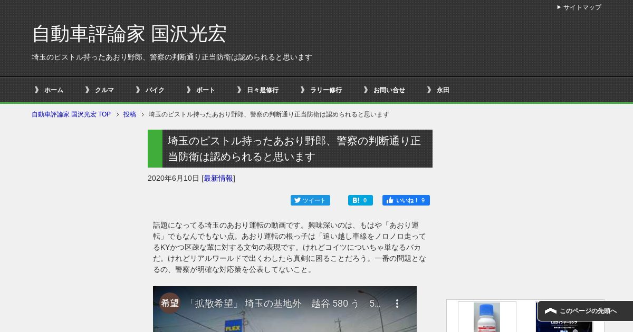Click このページの先頭へ back-to-top button
Viewport: 633px width, 332px height.
[x=585, y=311]
